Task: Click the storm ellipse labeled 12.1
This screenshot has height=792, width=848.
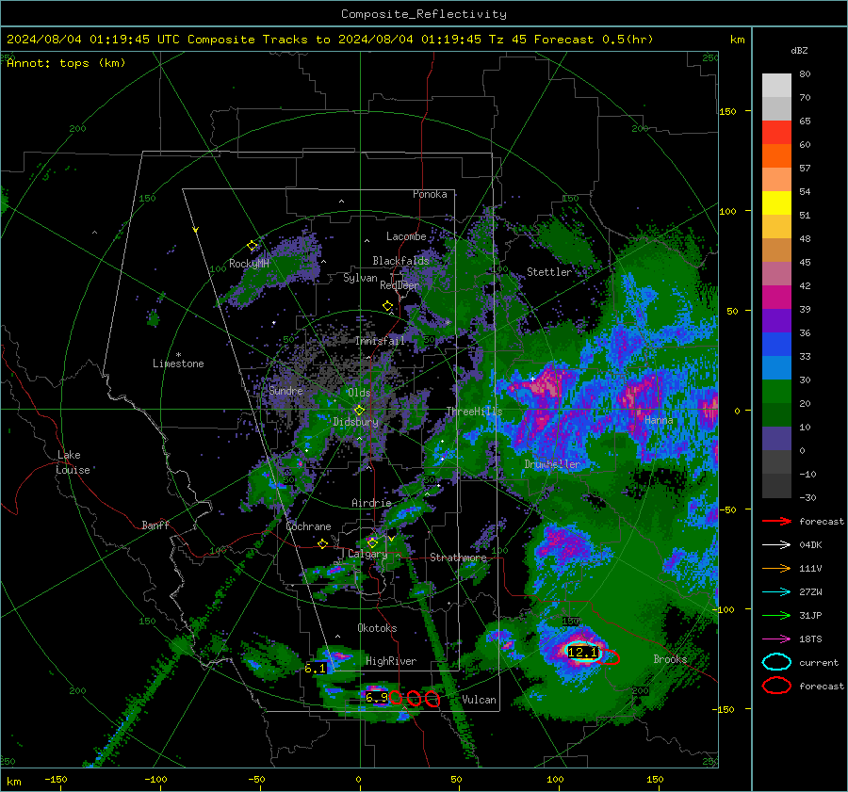Action: point(582,653)
